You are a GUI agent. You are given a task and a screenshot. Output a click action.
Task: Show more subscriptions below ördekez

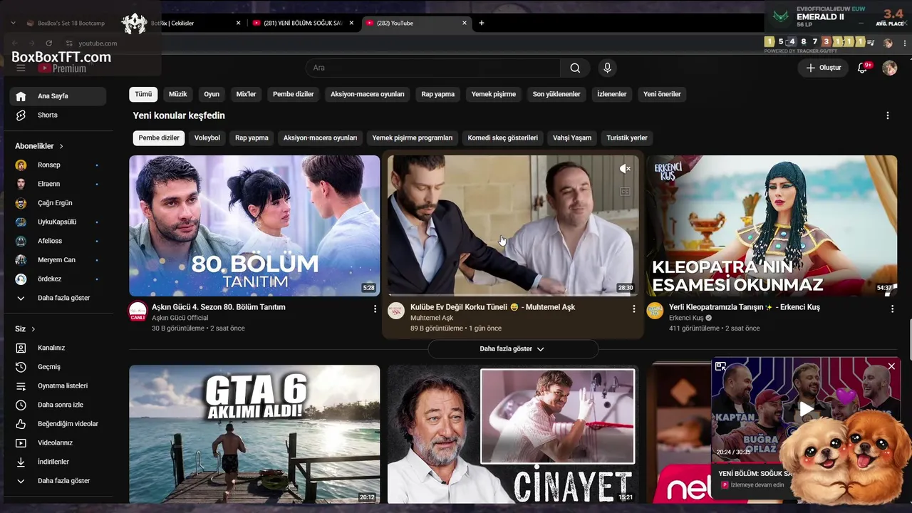coord(58,298)
